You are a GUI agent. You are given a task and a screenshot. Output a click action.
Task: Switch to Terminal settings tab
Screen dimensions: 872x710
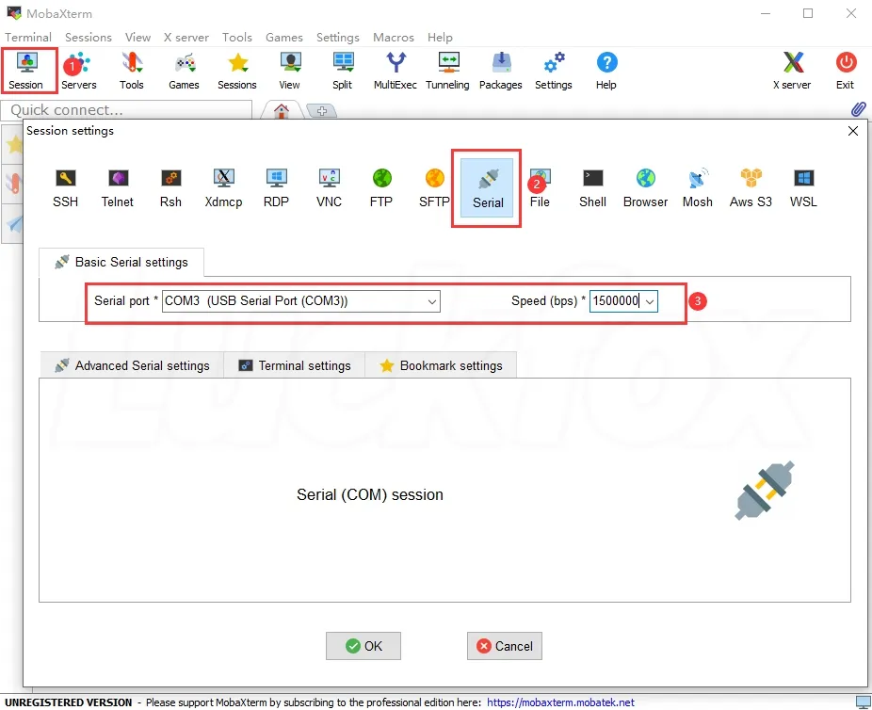tap(294, 365)
